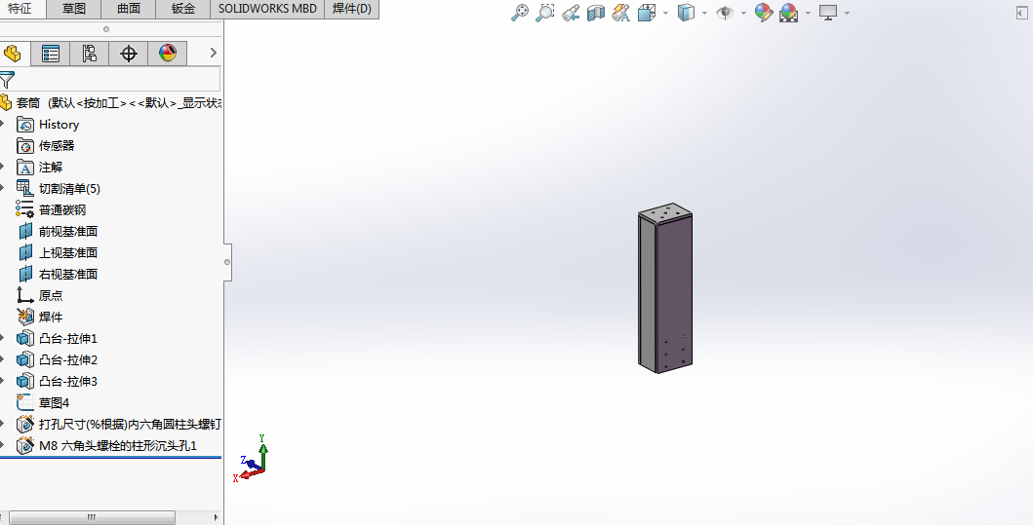The height and width of the screenshot is (525, 1033).
Task: Switch to the 特征 tab
Action: (x=20, y=9)
